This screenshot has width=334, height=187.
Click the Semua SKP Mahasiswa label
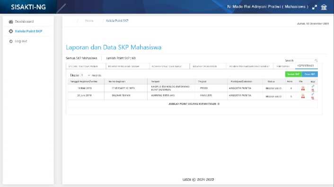click(81, 58)
